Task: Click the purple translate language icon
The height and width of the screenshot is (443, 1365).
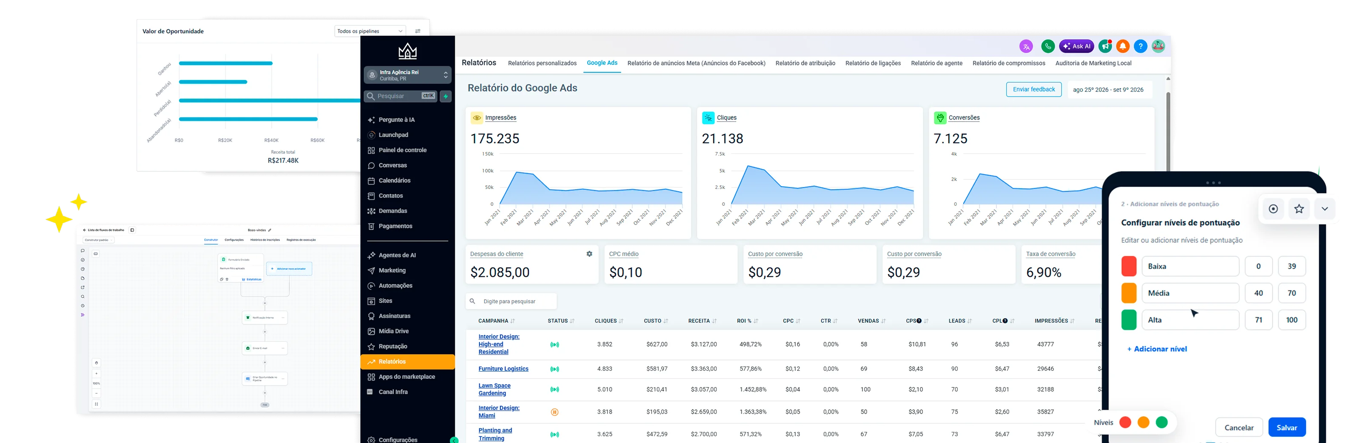Action: coord(1026,47)
